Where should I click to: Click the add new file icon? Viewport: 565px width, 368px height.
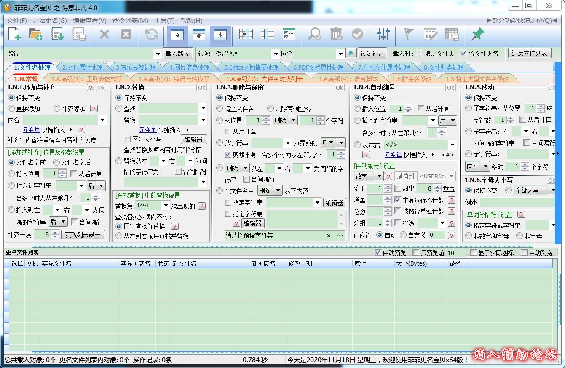(14, 35)
